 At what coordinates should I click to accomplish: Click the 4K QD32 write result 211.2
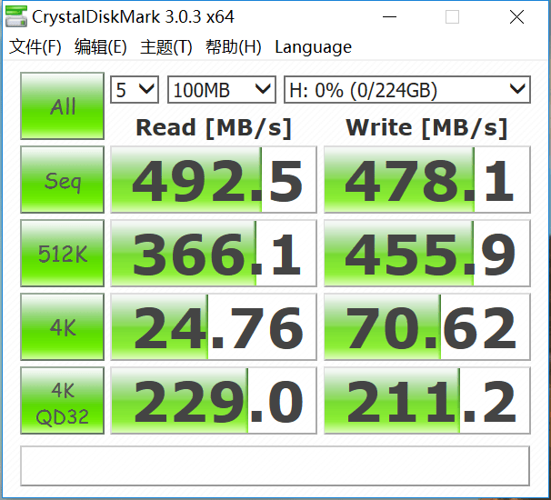427,401
